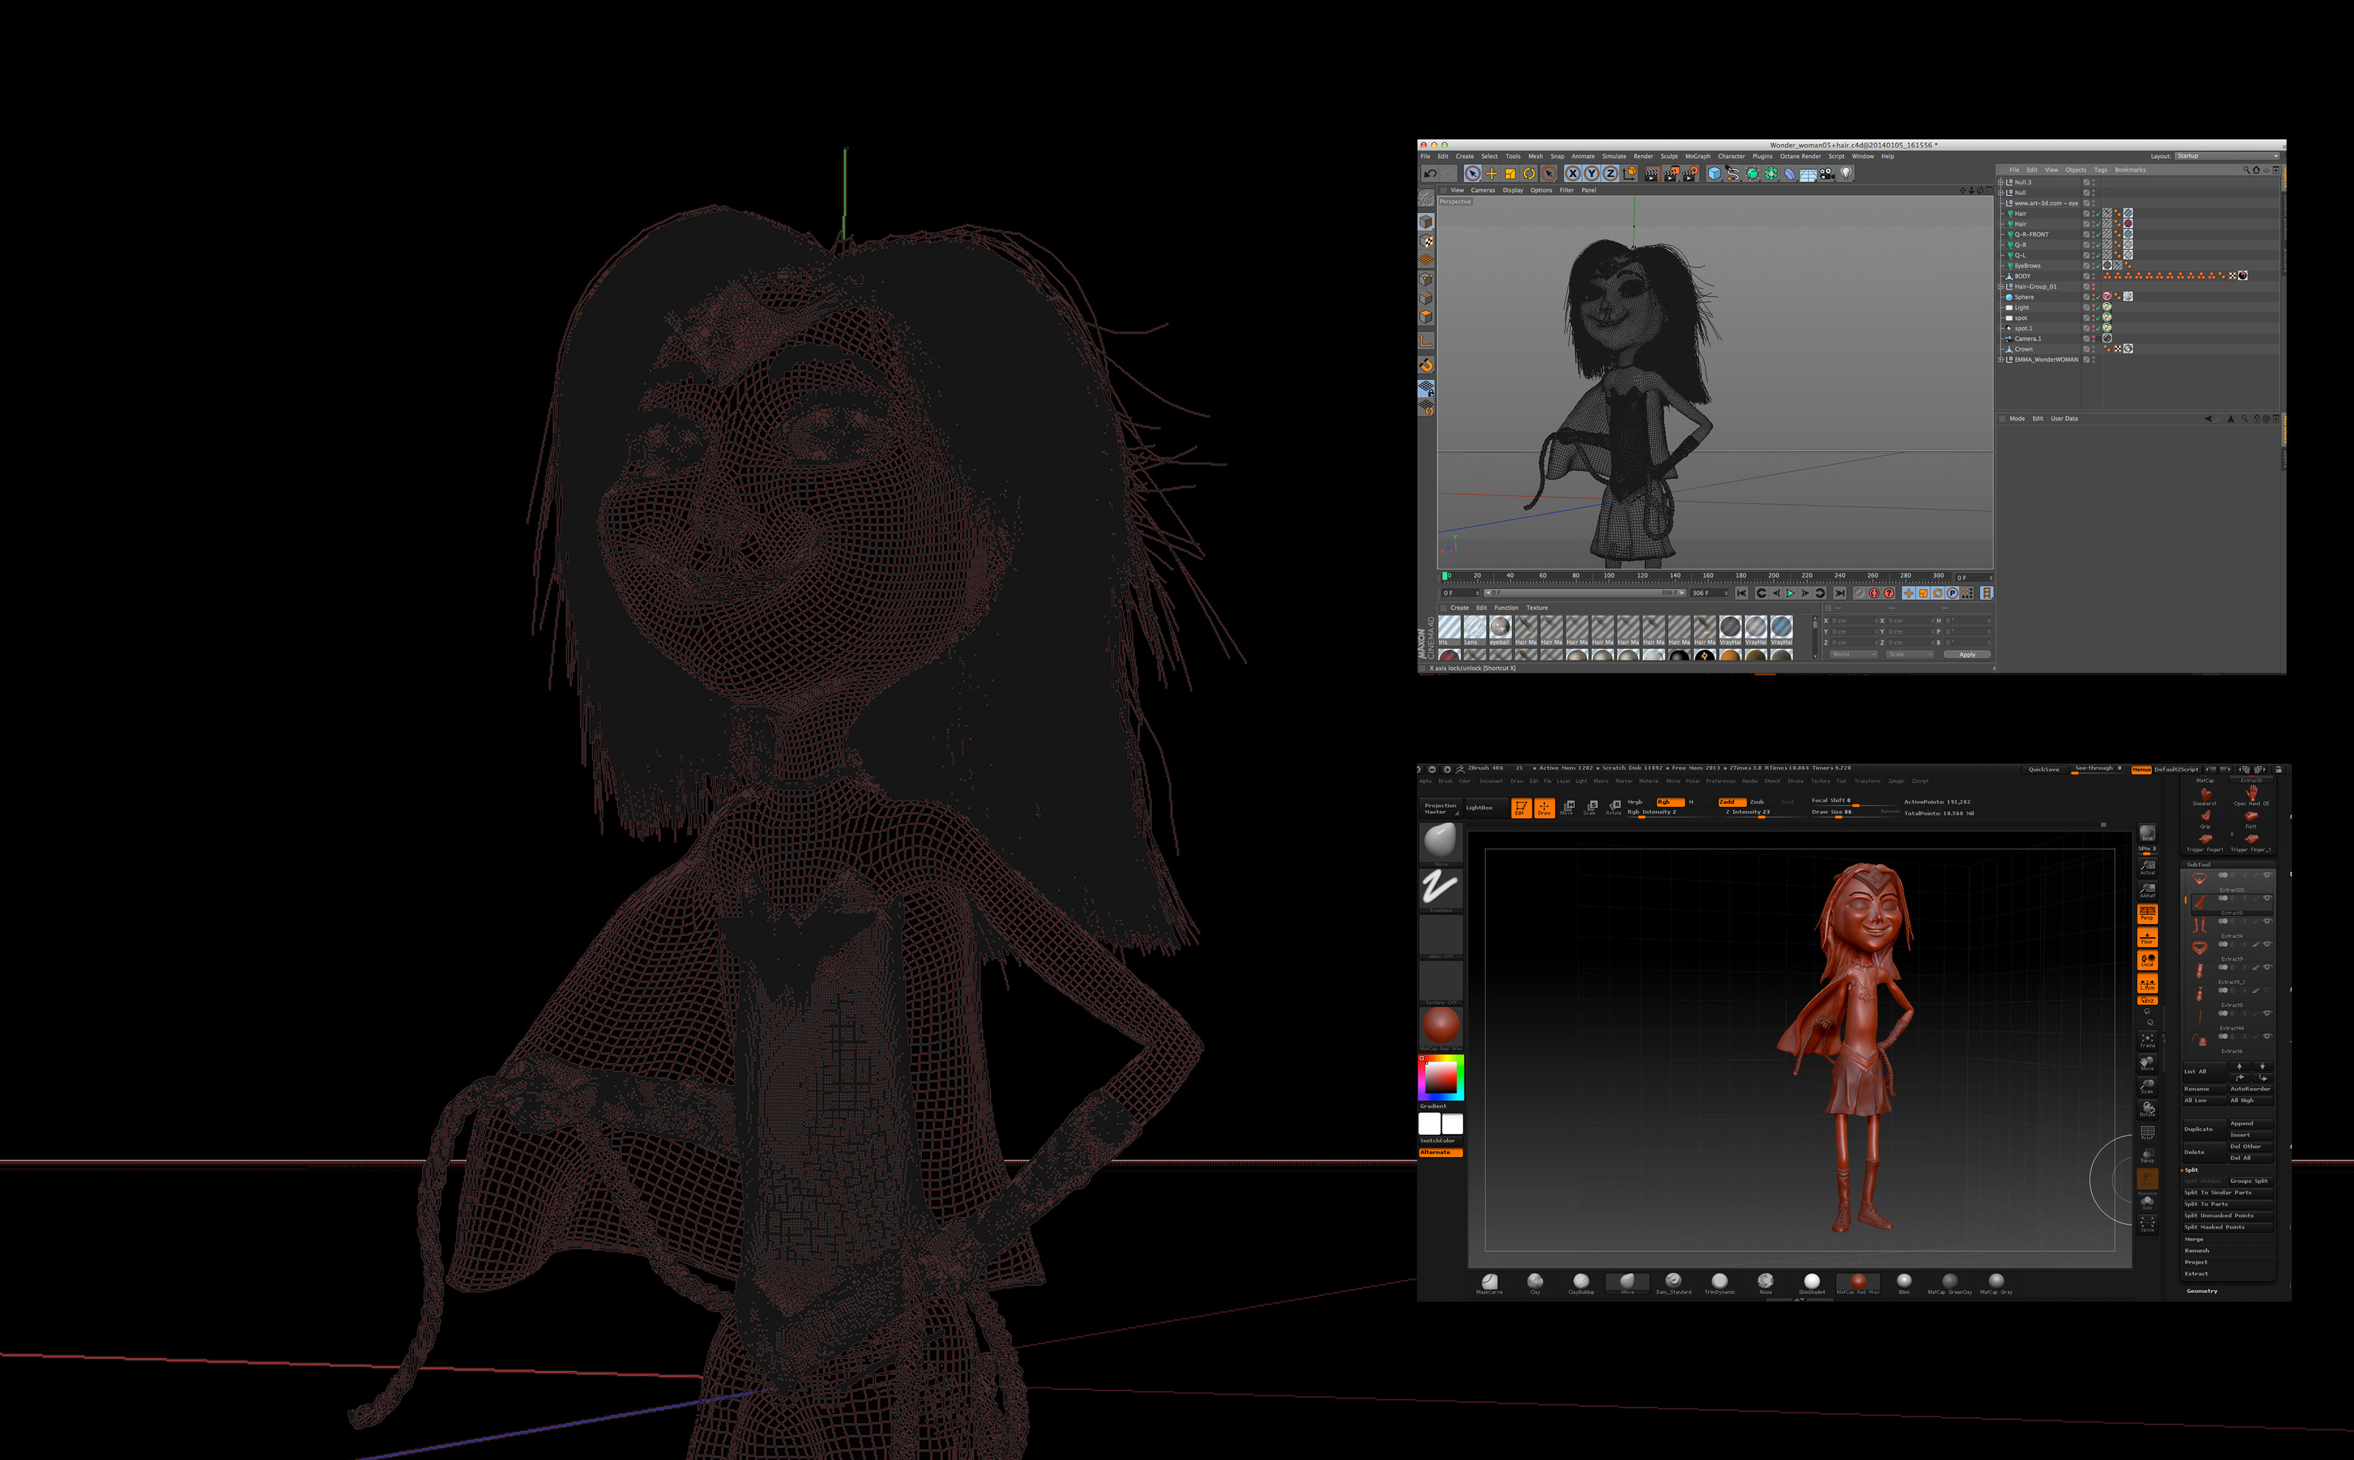The image size is (2354, 1460).
Task: Open MoGraph menu in Cinema 4D
Action: tap(1697, 156)
